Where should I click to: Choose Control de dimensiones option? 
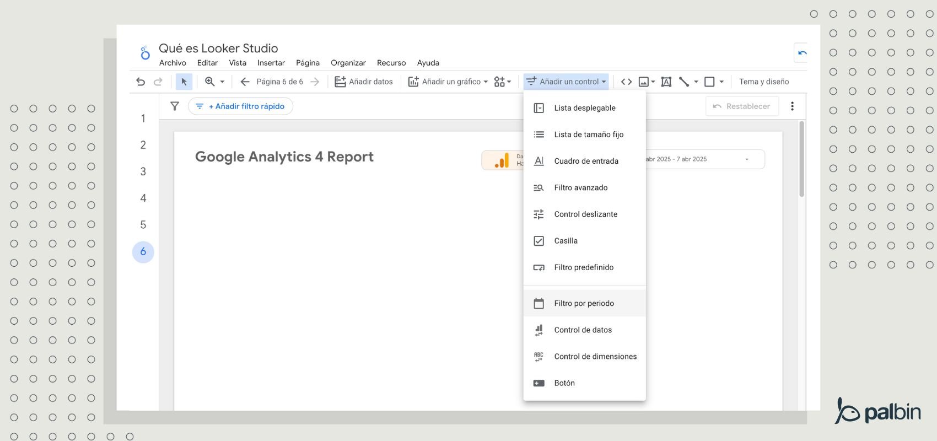[584, 356]
